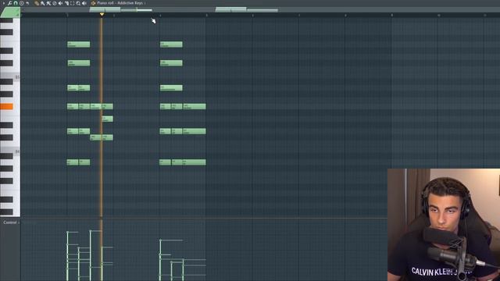Jump to the second note cluster in overview strip
Screen dimensions: 500x281
(x=246, y=9)
